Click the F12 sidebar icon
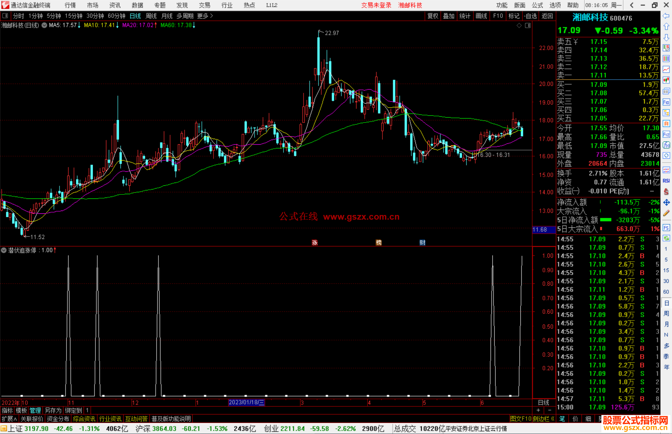 (666, 134)
